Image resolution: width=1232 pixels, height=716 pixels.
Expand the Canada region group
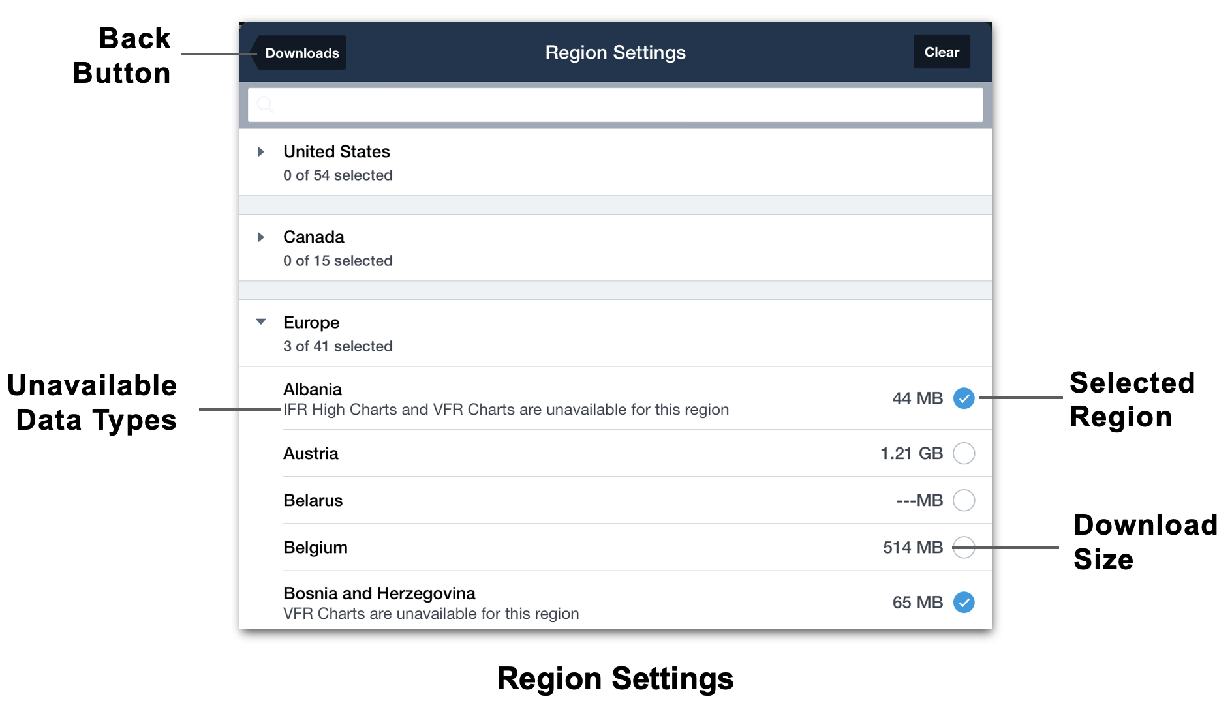tap(261, 237)
